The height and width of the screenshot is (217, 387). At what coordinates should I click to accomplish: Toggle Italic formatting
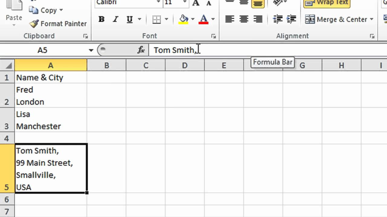[115, 20]
